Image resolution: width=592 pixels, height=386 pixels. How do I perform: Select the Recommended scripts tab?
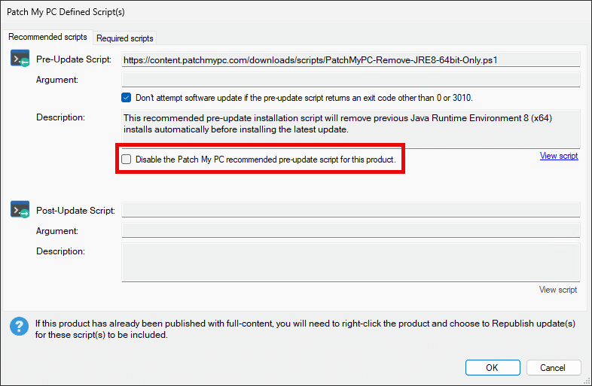(47, 37)
